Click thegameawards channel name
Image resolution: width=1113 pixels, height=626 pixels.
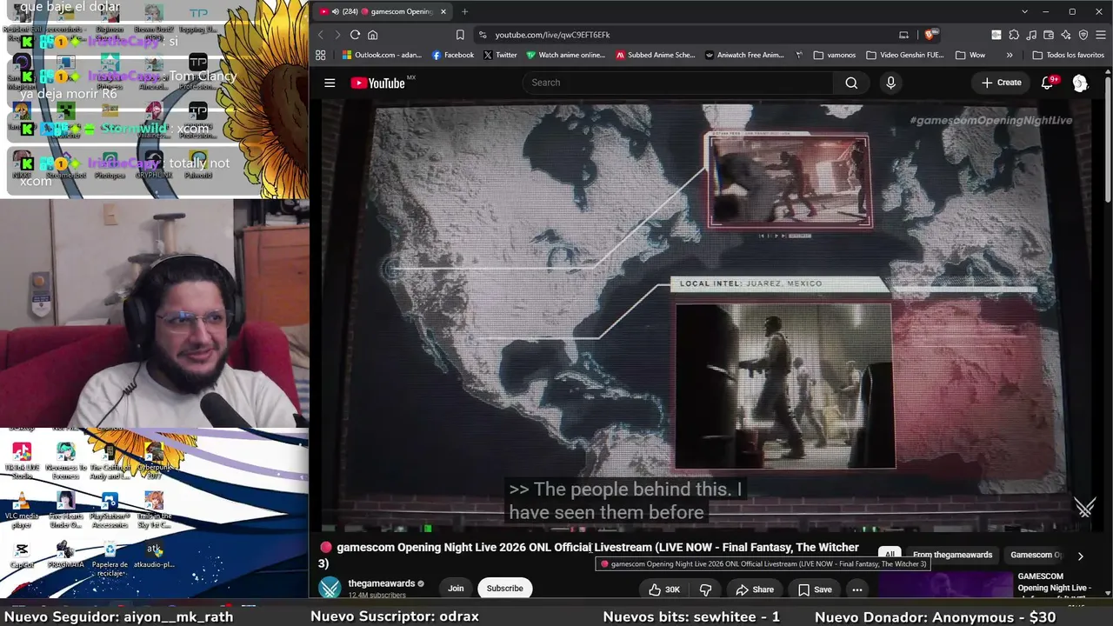click(382, 583)
